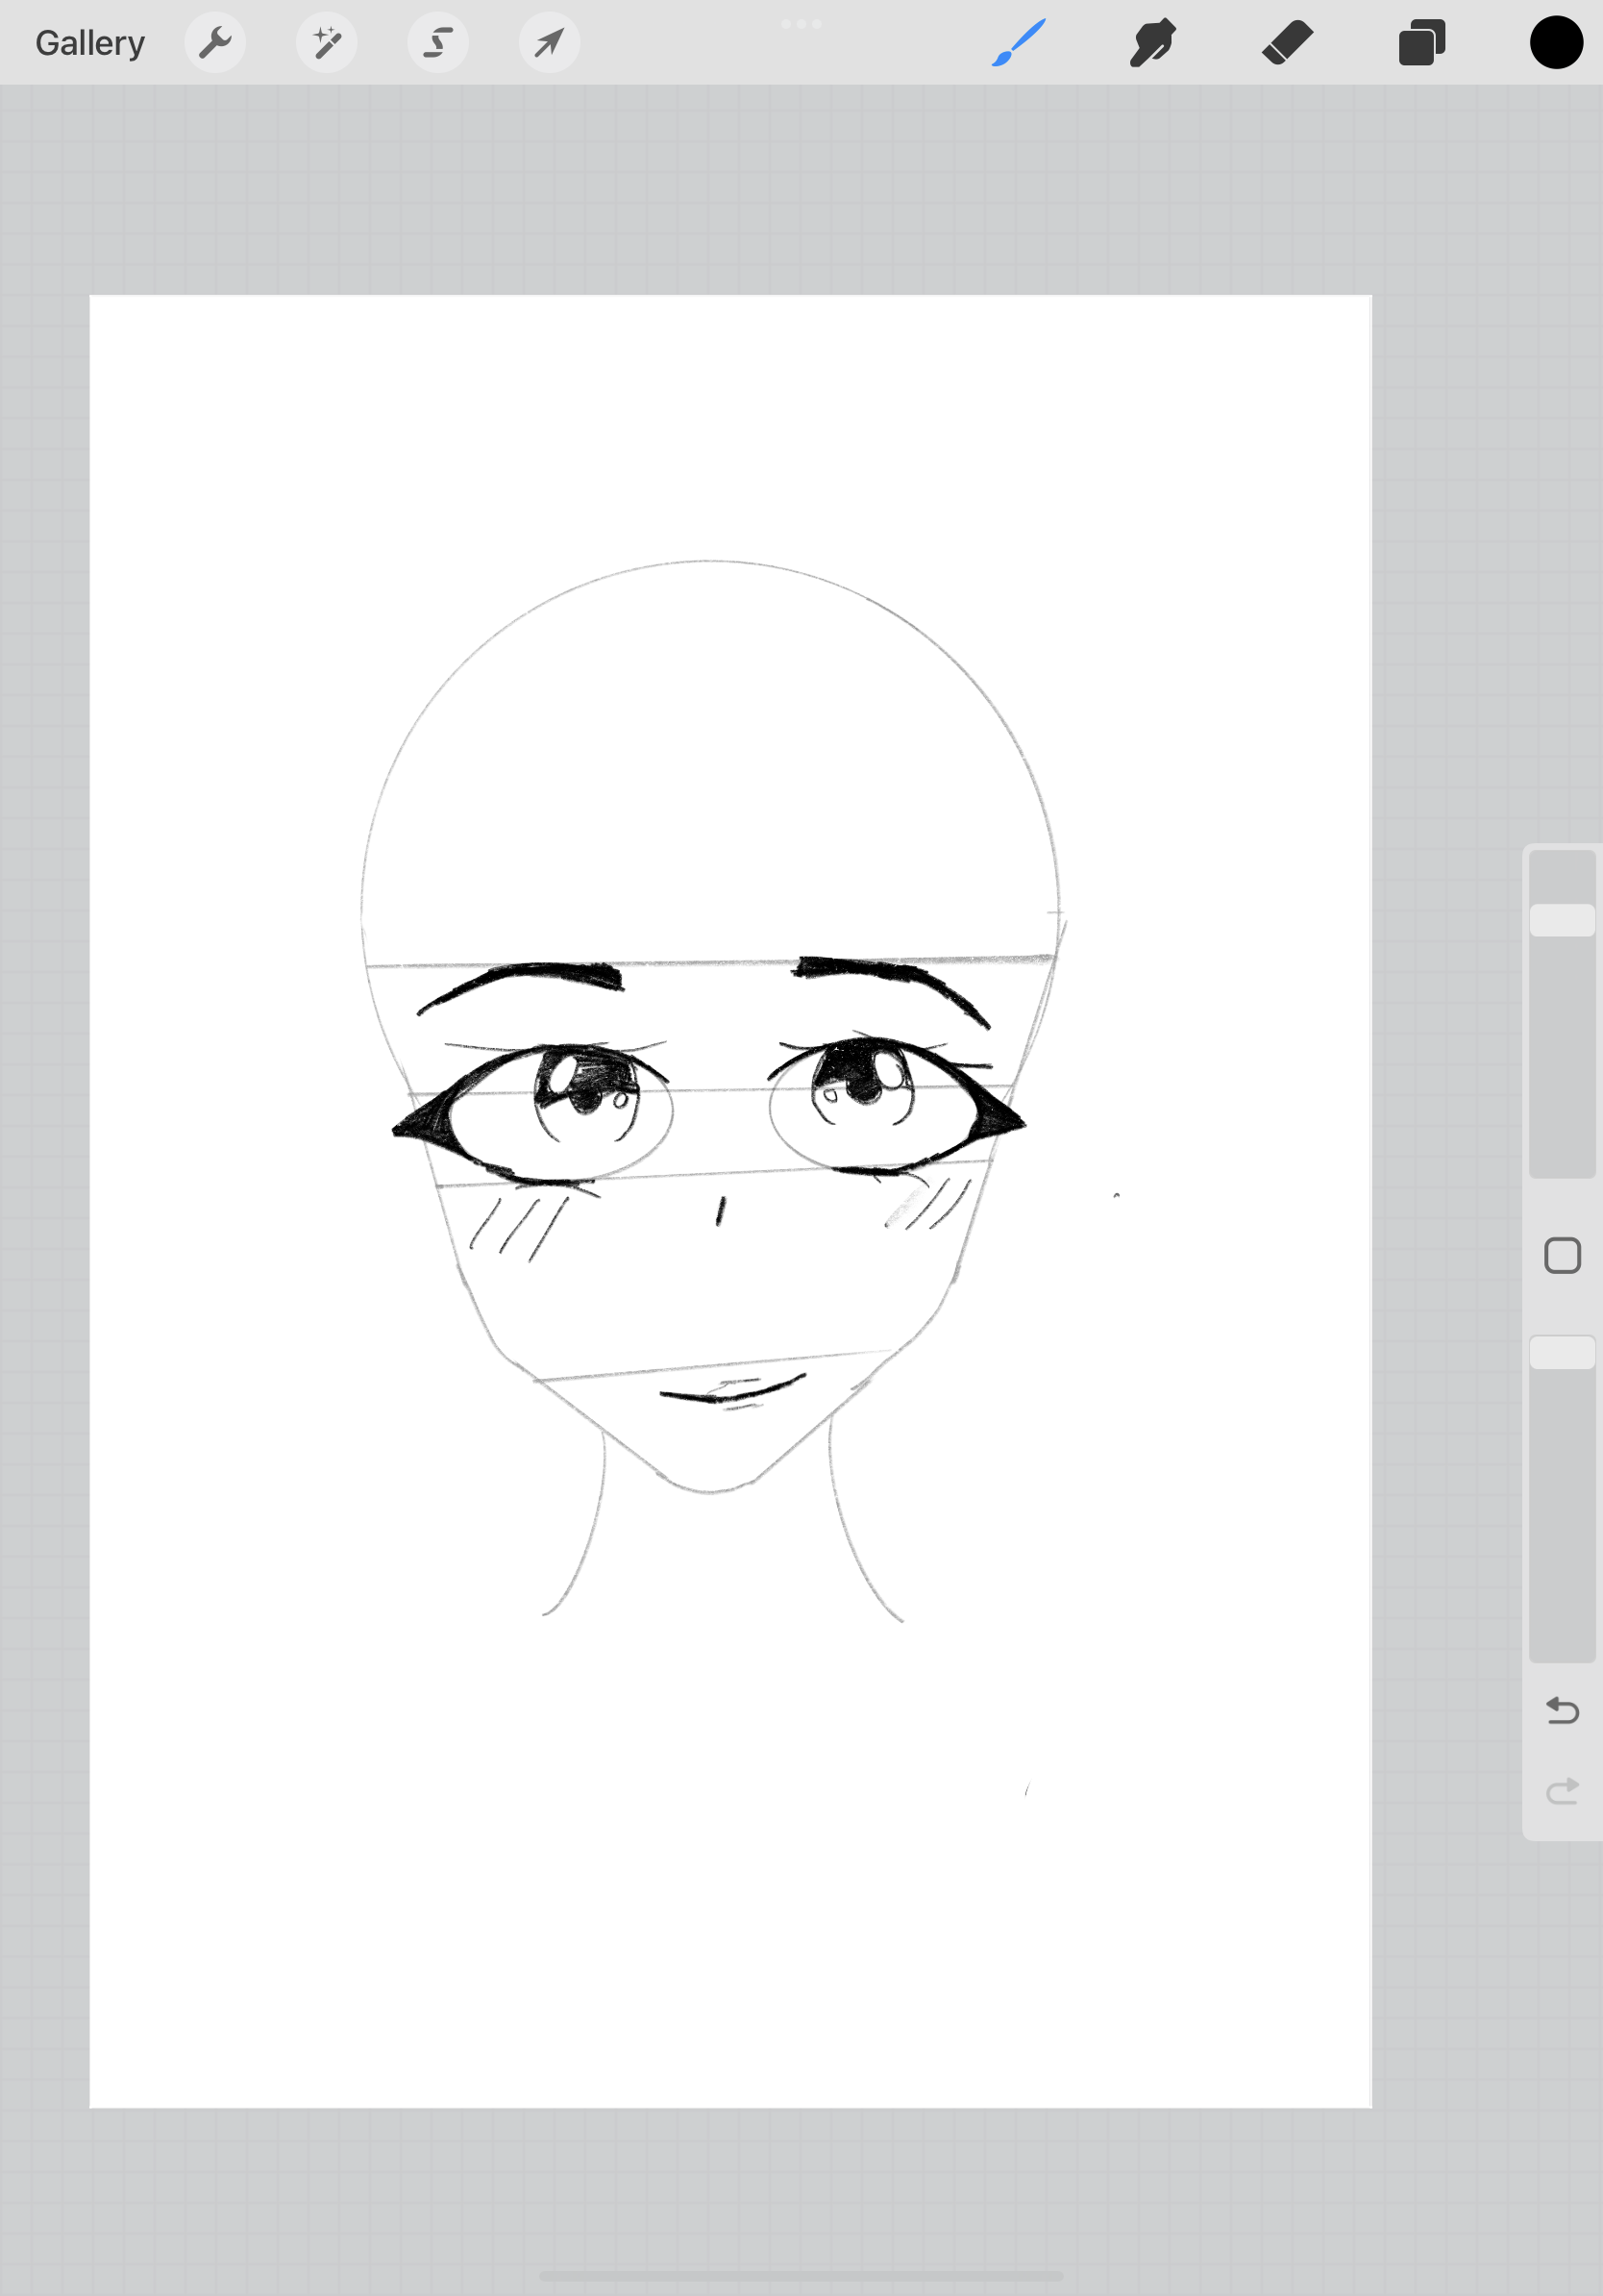Screen dimensions: 1603x2296
Task: Activate the Selection tool
Action: click(437, 43)
